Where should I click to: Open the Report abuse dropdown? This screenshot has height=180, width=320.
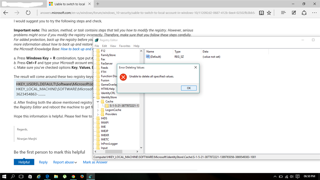tap(65, 162)
